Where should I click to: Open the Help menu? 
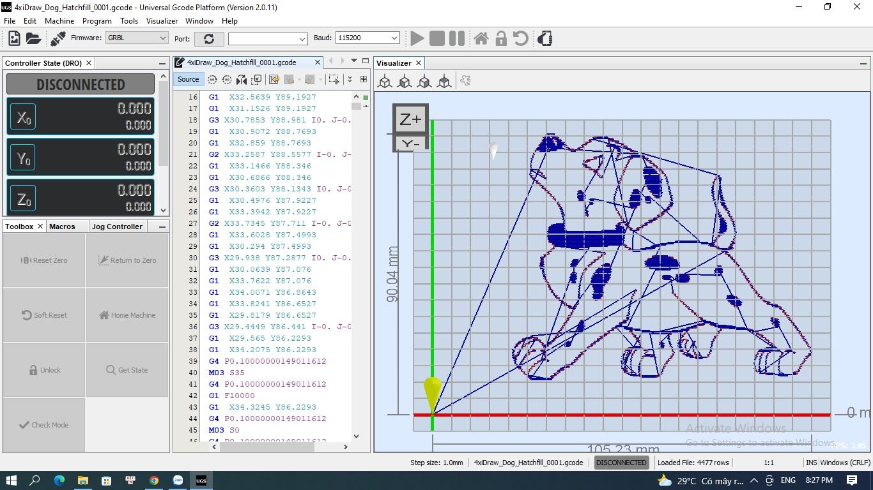(229, 21)
